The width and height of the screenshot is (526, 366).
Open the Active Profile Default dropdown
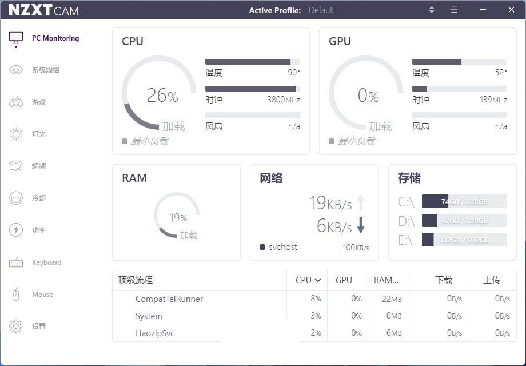[321, 10]
